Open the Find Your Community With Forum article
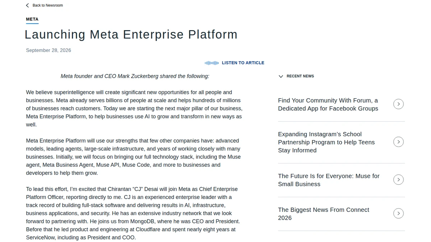Image resolution: width=431 pixels, height=242 pixels. [328, 104]
